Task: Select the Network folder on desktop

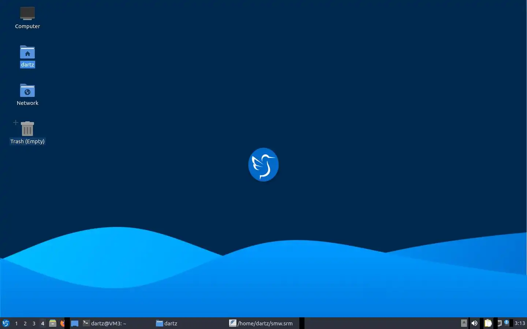Action: [27, 95]
